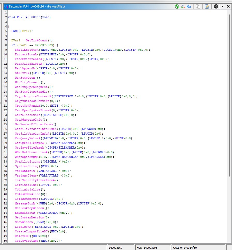Click on ExtractIconA

coord(26,54)
